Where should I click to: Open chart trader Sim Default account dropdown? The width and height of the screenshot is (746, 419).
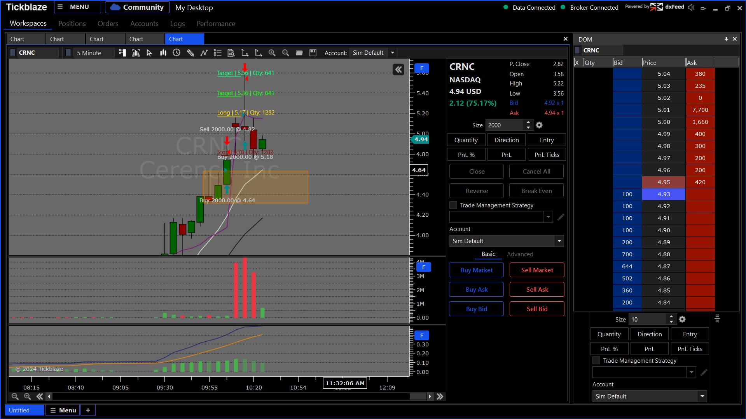point(559,241)
